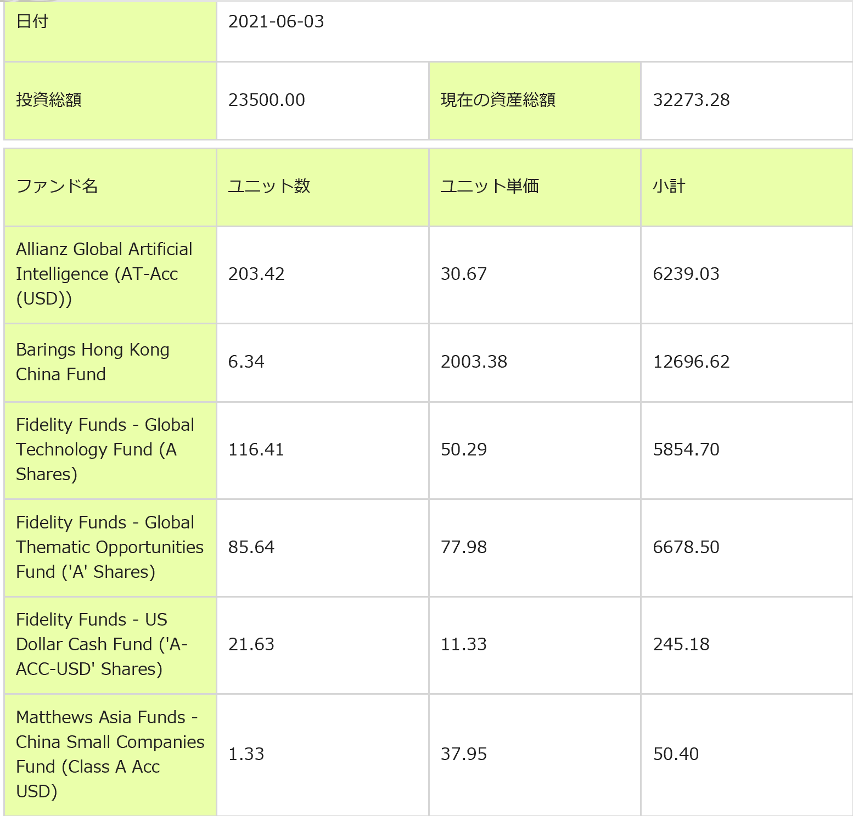
Task: Click Fidelity Global Thematic Opportunities Fund name
Action: pyautogui.click(x=109, y=547)
